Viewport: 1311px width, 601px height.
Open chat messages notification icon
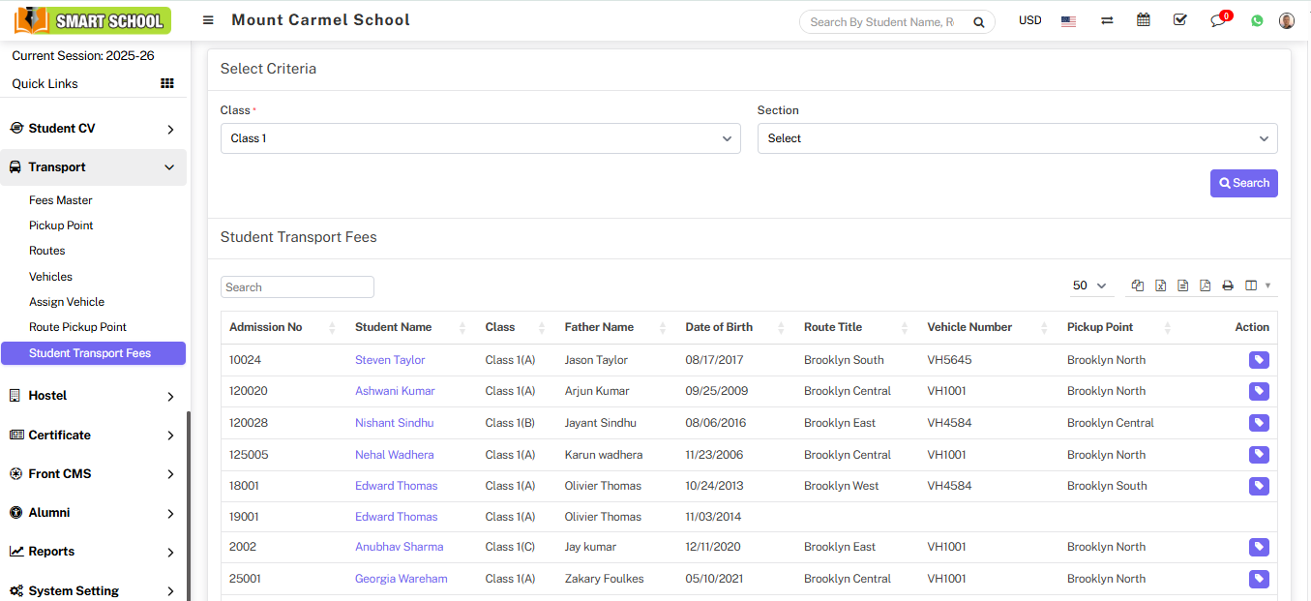(1218, 20)
